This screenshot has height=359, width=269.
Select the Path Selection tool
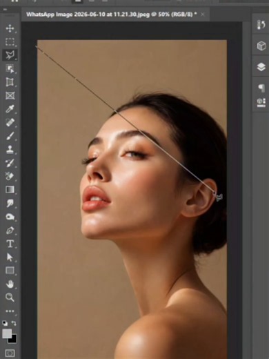[x=10, y=257]
